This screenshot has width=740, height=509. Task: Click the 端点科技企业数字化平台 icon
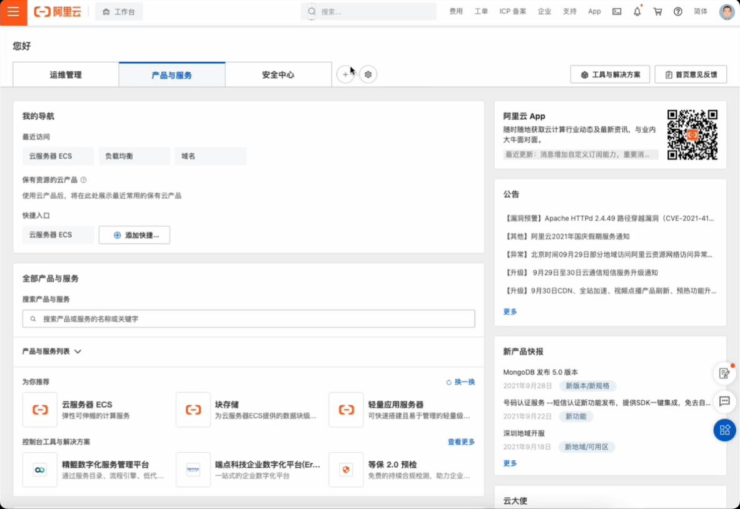tap(193, 470)
